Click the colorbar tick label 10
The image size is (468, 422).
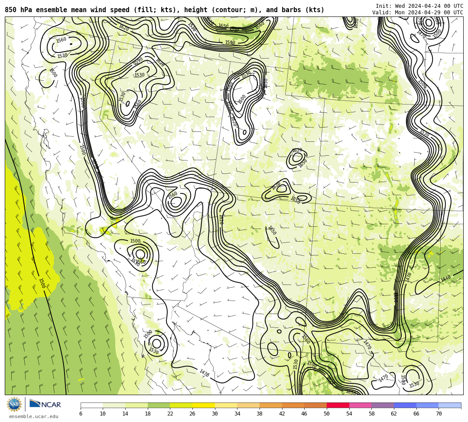coord(103,414)
